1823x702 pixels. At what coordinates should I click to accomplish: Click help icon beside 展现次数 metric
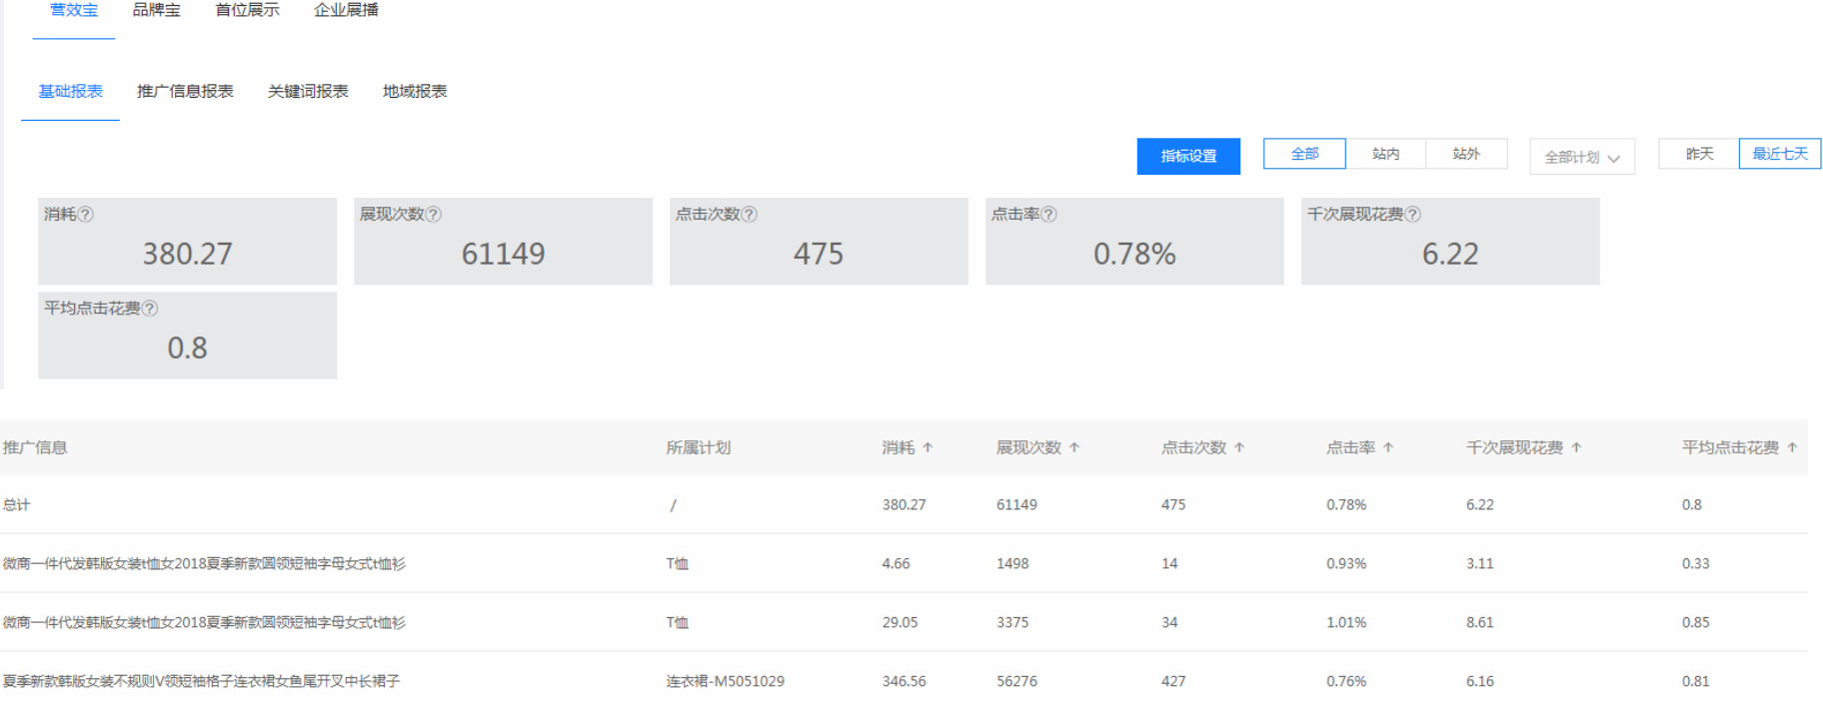coord(434,215)
